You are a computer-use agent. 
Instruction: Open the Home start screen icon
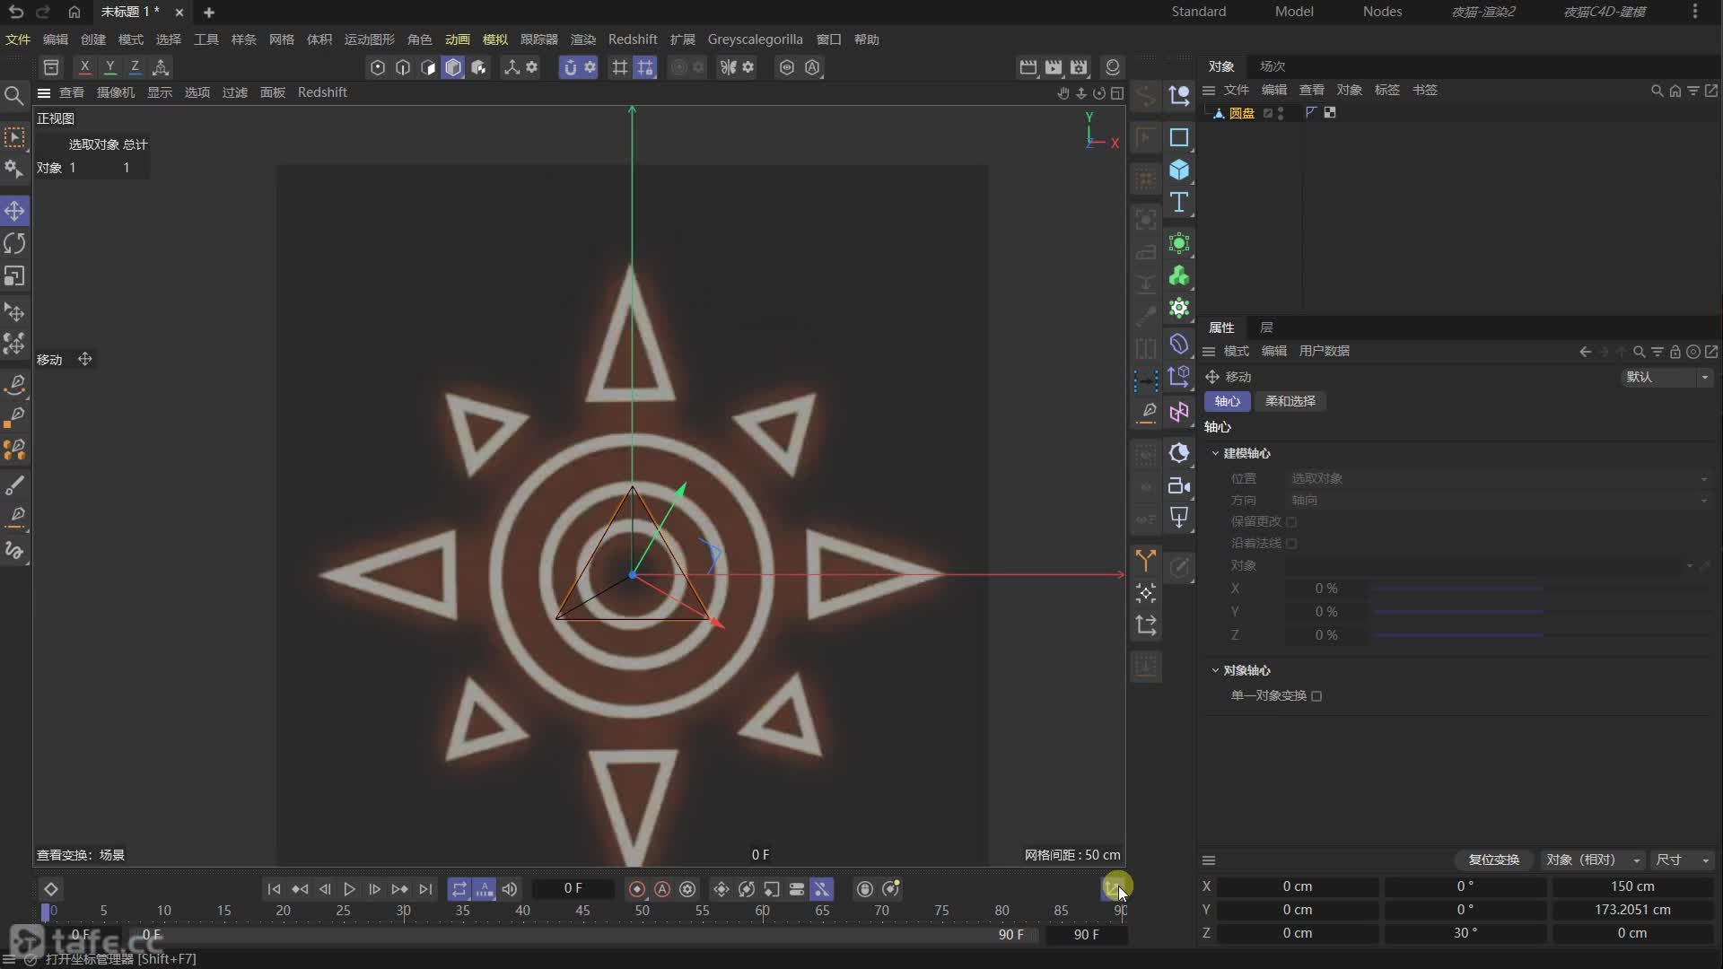[74, 13]
